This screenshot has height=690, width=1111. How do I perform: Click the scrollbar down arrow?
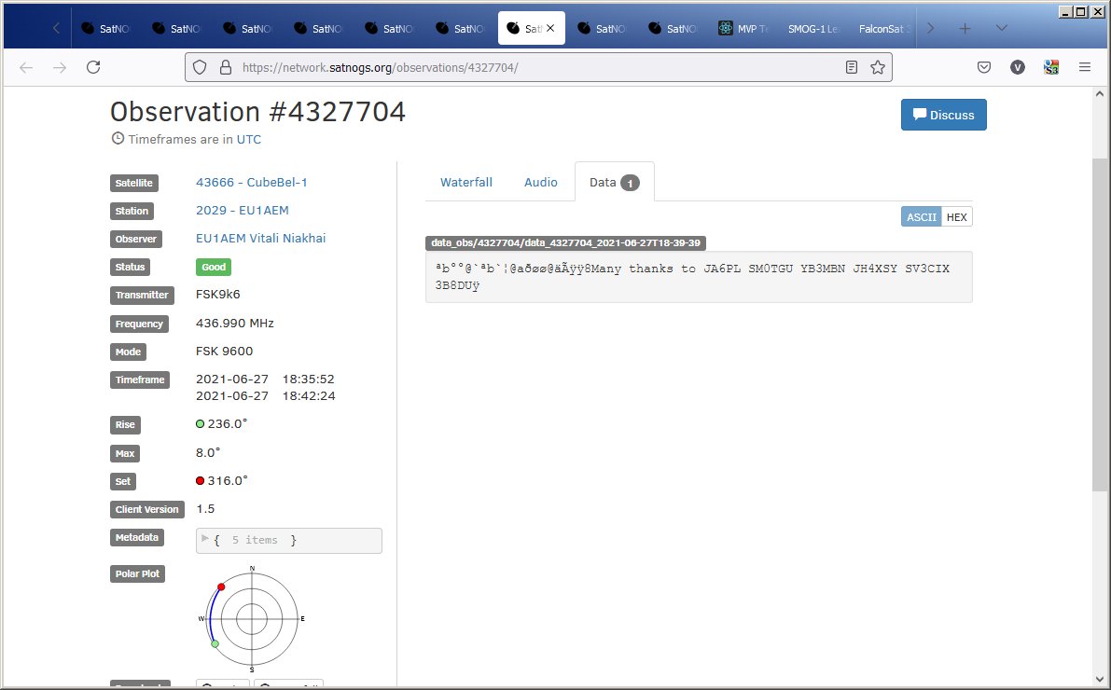click(x=1100, y=680)
